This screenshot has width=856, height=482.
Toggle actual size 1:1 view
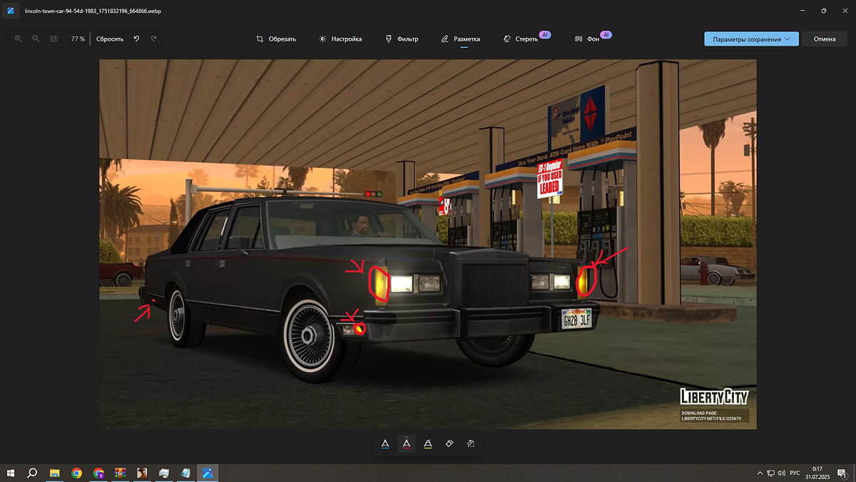(x=53, y=39)
